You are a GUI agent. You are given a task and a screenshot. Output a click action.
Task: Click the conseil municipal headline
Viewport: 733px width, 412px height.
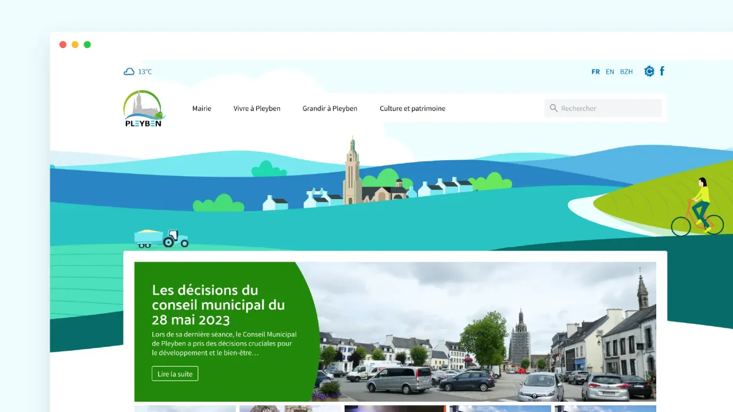point(218,304)
